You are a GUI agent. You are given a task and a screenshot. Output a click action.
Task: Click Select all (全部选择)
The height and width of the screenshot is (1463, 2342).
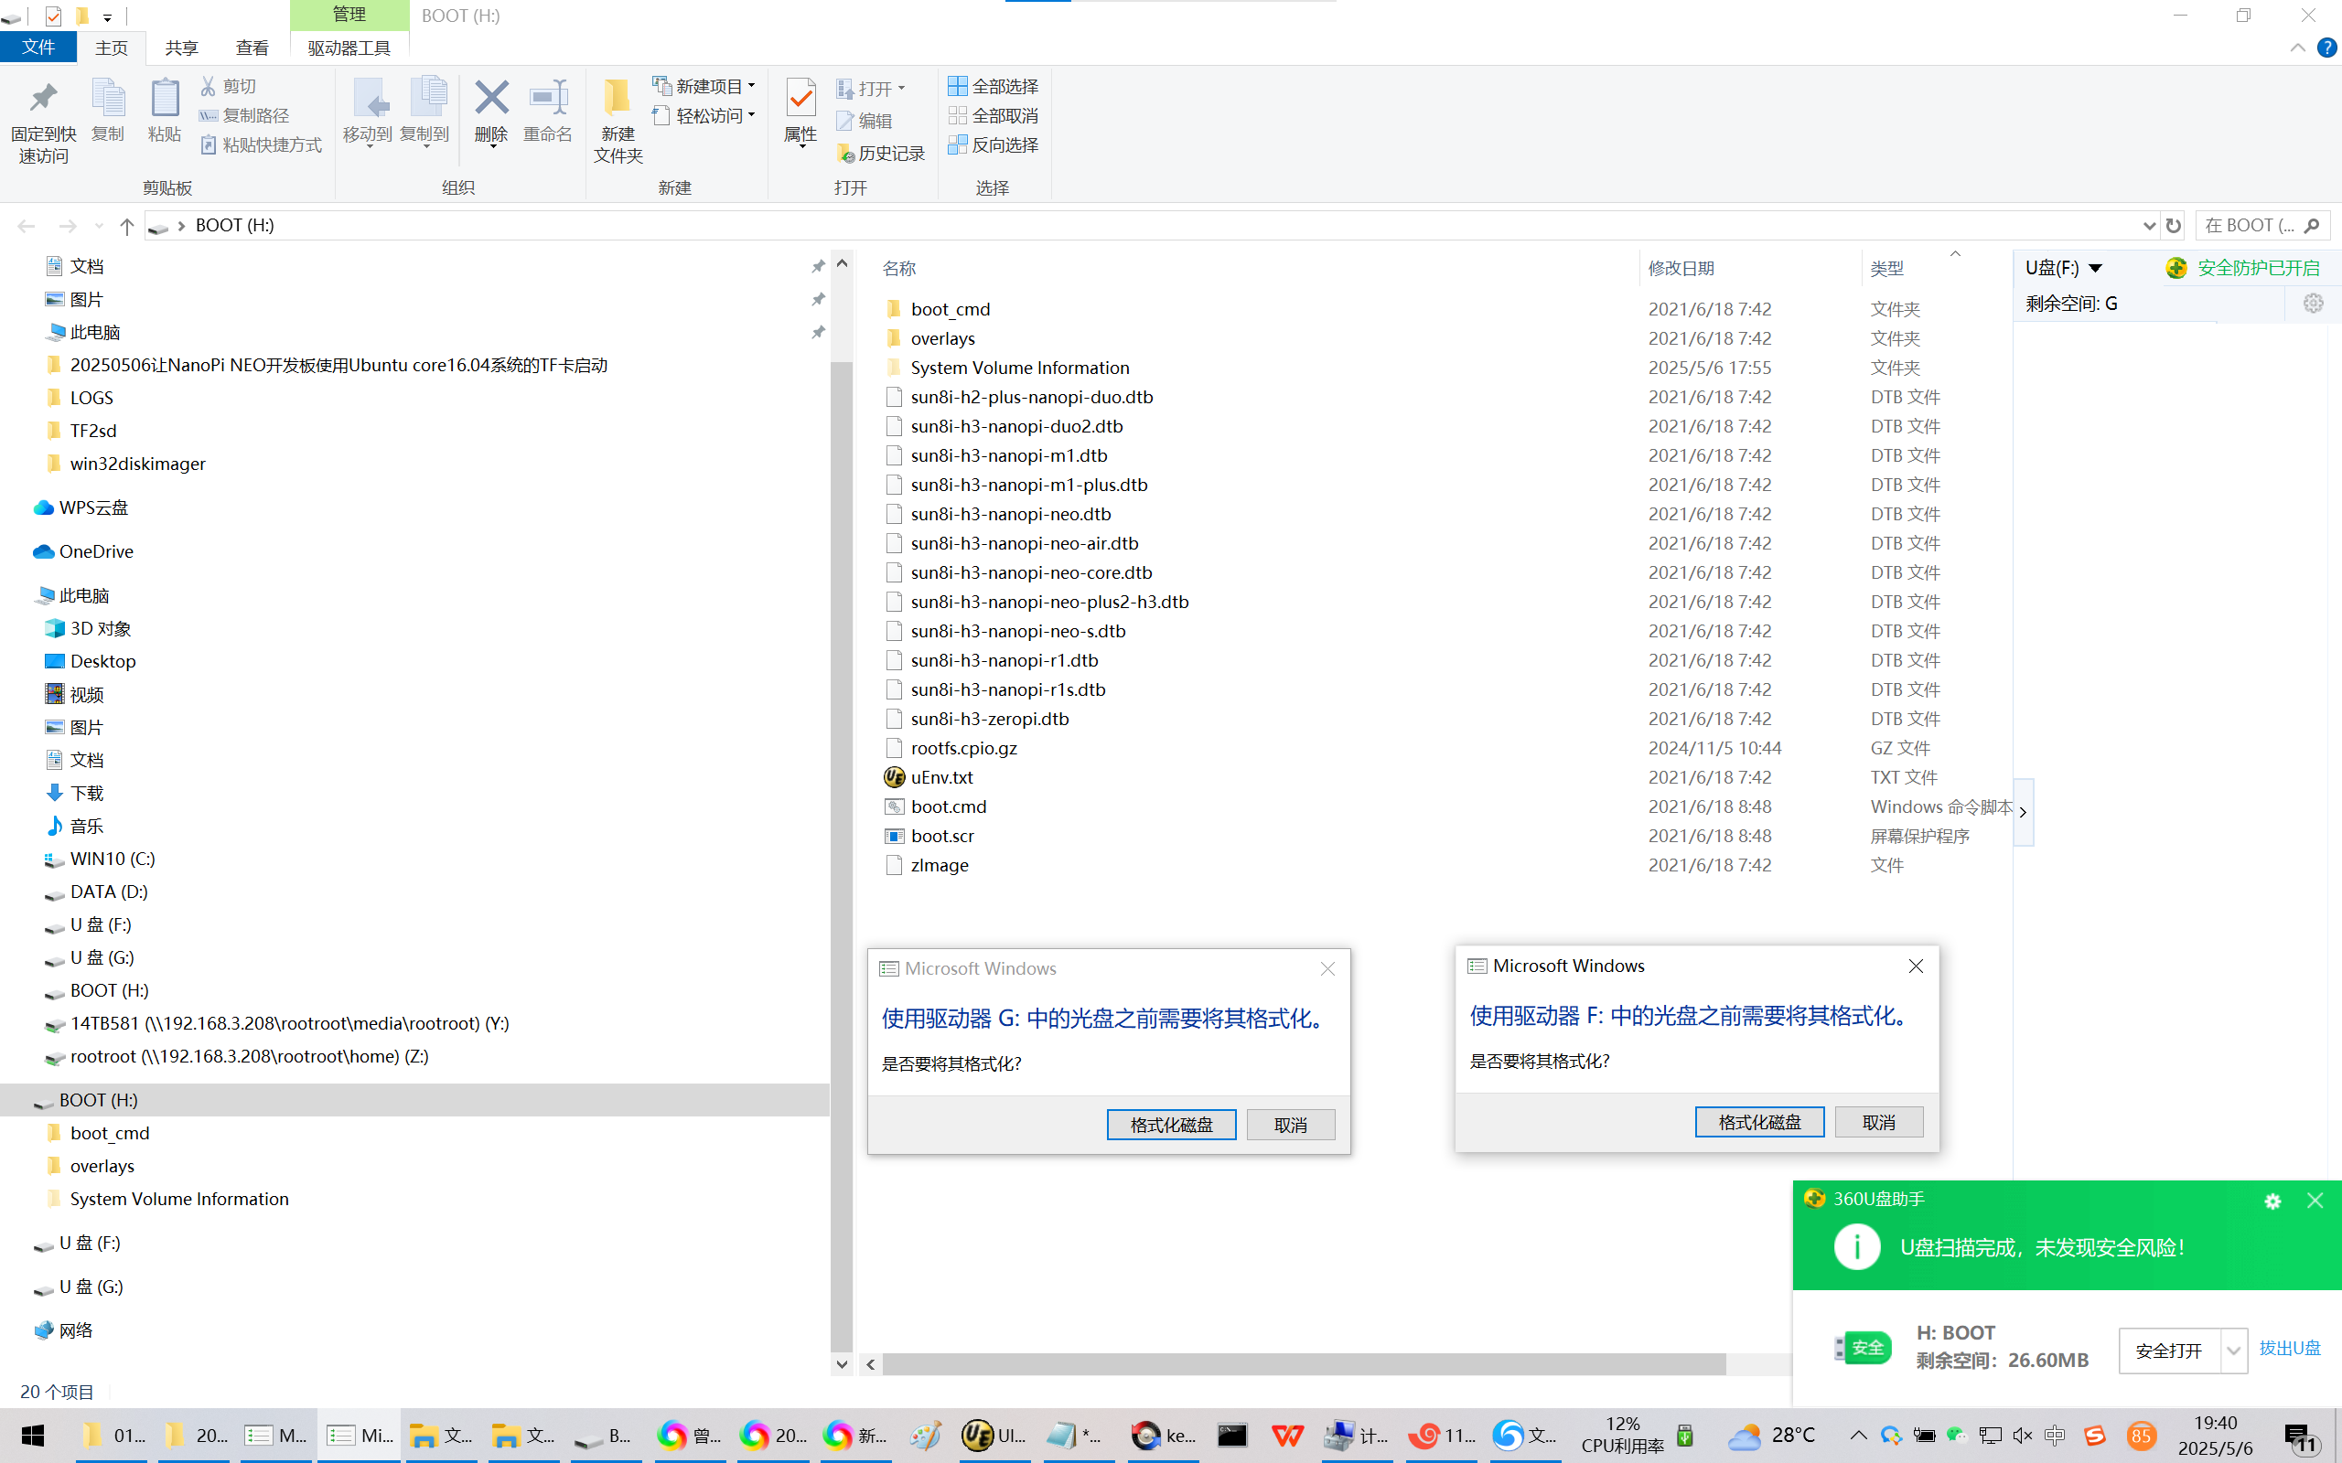click(x=993, y=86)
